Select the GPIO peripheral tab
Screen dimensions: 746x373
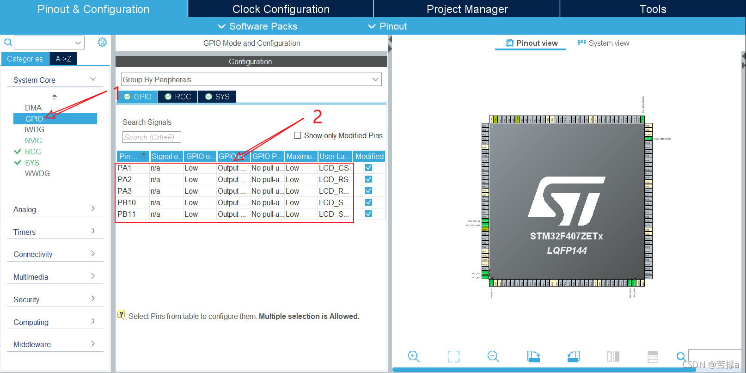tap(138, 97)
